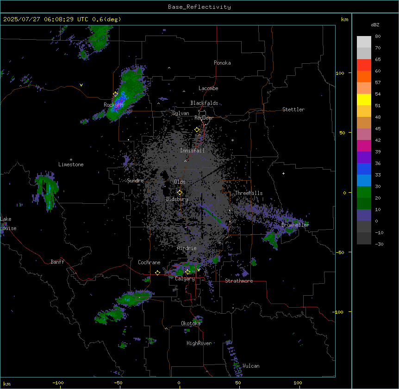Click the white plus marker east of ThreeHills

point(283,173)
